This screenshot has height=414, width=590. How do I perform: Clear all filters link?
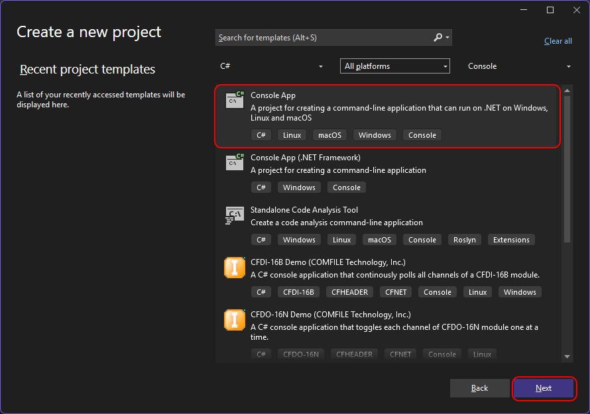pos(558,41)
